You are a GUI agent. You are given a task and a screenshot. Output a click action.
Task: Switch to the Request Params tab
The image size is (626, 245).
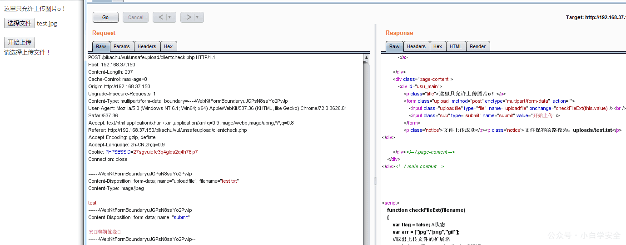coord(122,46)
